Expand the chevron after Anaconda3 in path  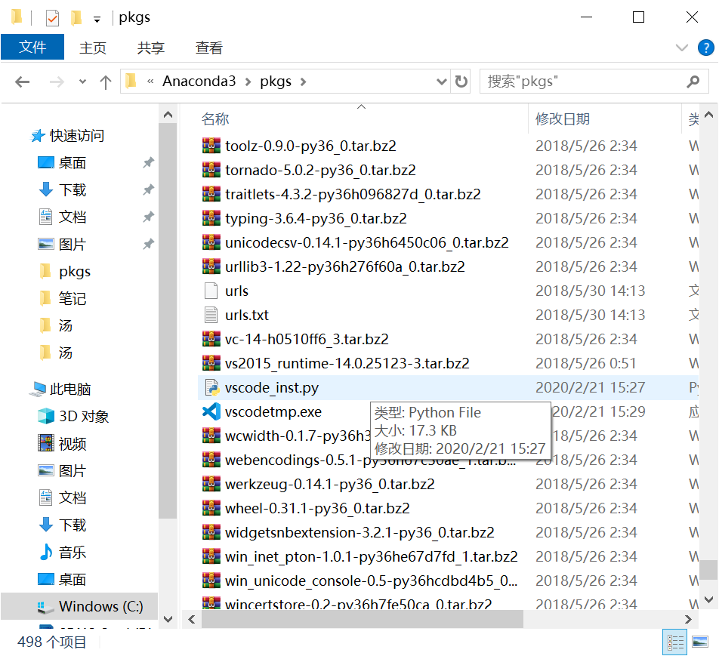pyautogui.click(x=248, y=82)
